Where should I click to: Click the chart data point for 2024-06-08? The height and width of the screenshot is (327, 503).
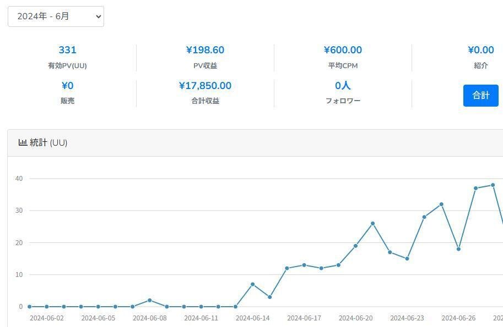point(149,301)
